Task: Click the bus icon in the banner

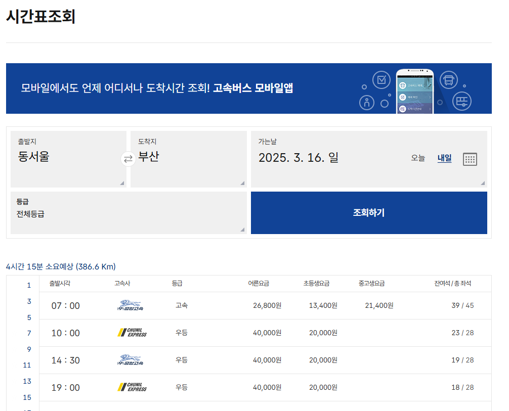Action: (449, 80)
